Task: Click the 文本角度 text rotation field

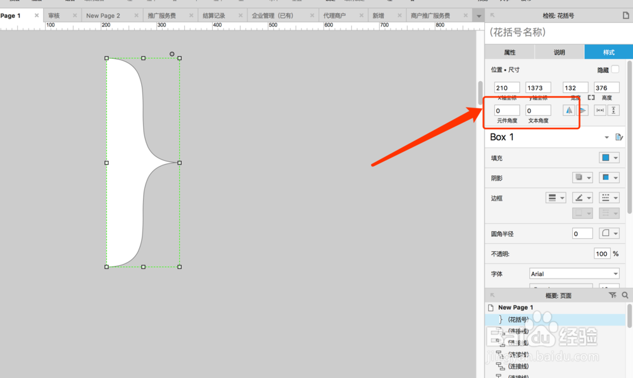Action: (x=538, y=111)
